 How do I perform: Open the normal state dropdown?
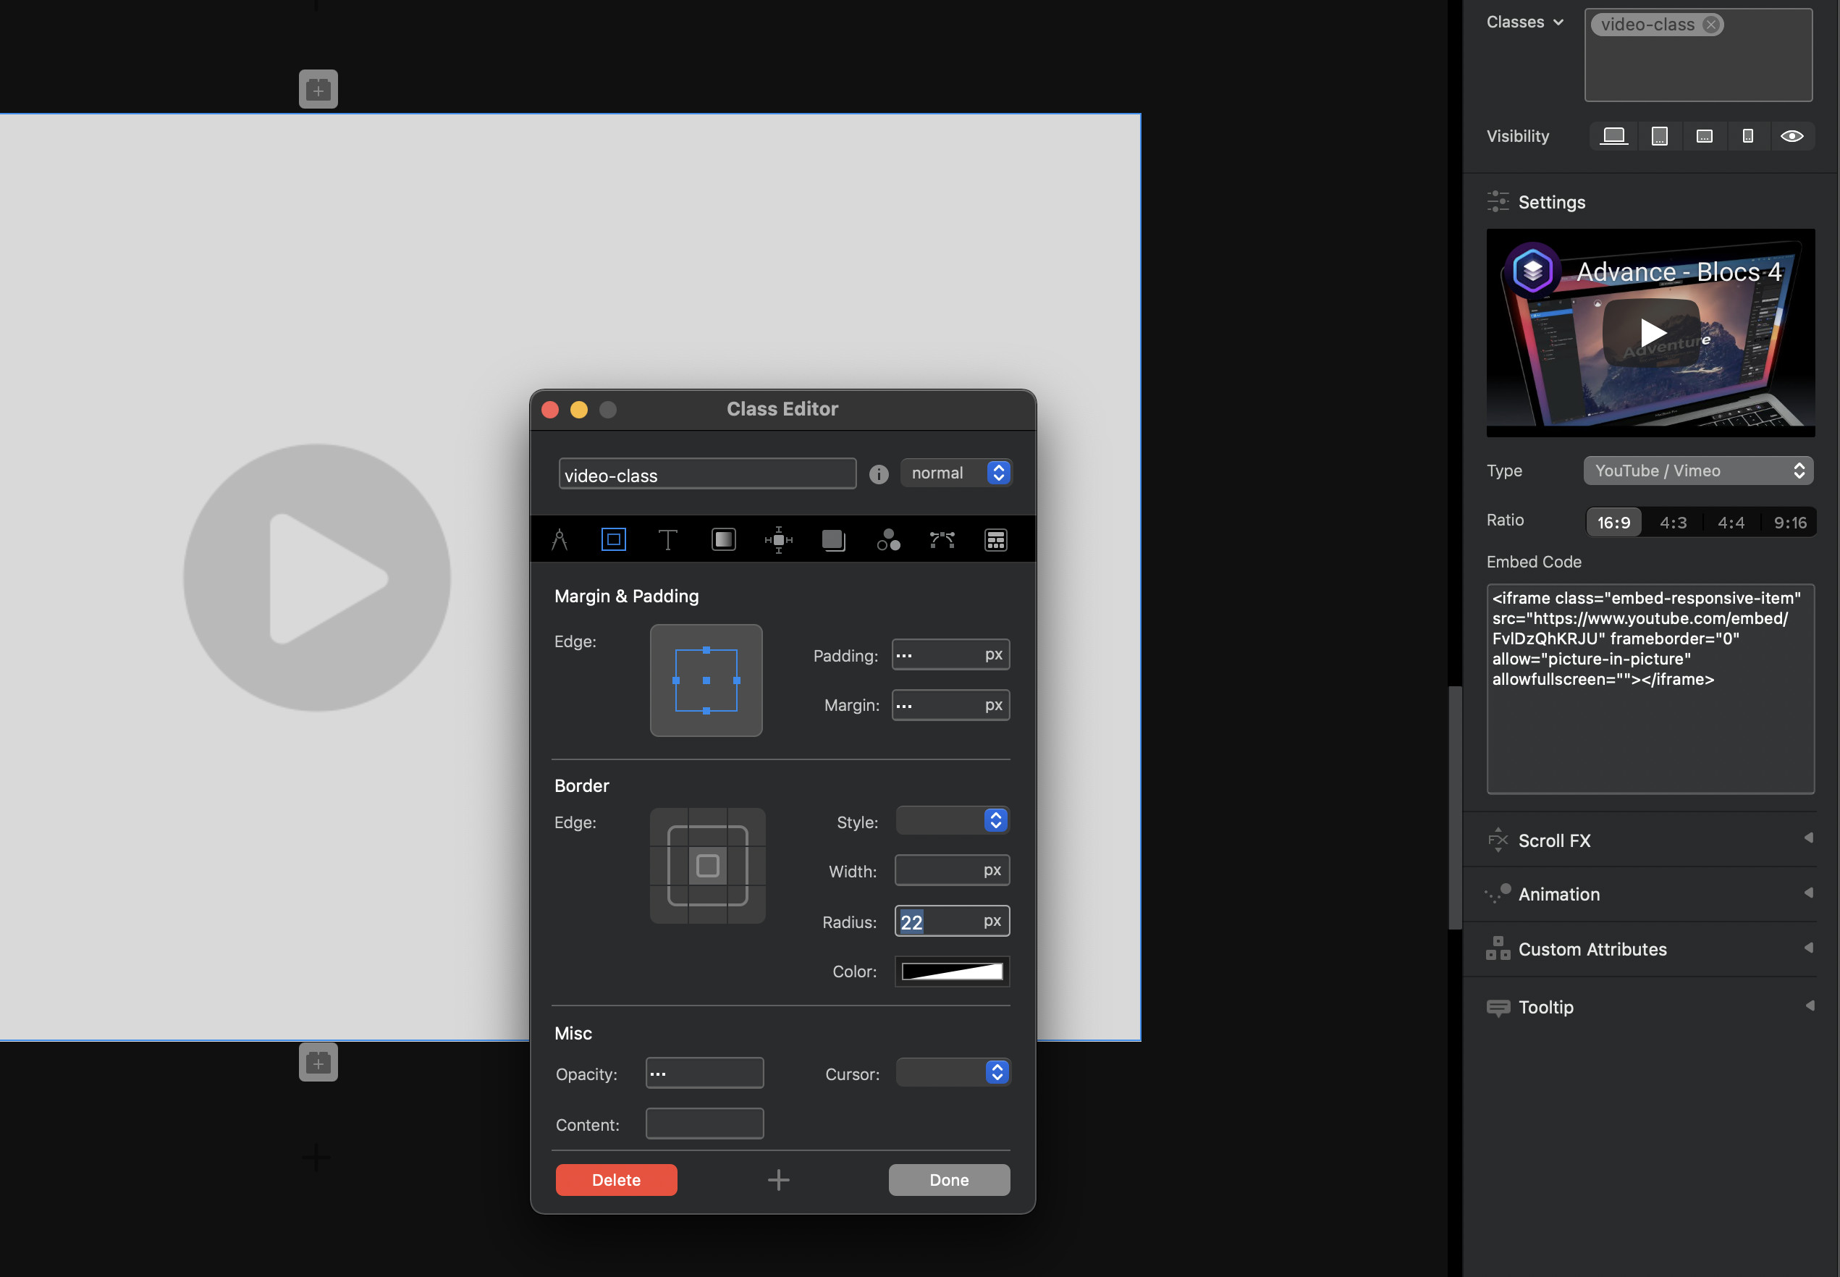point(956,473)
